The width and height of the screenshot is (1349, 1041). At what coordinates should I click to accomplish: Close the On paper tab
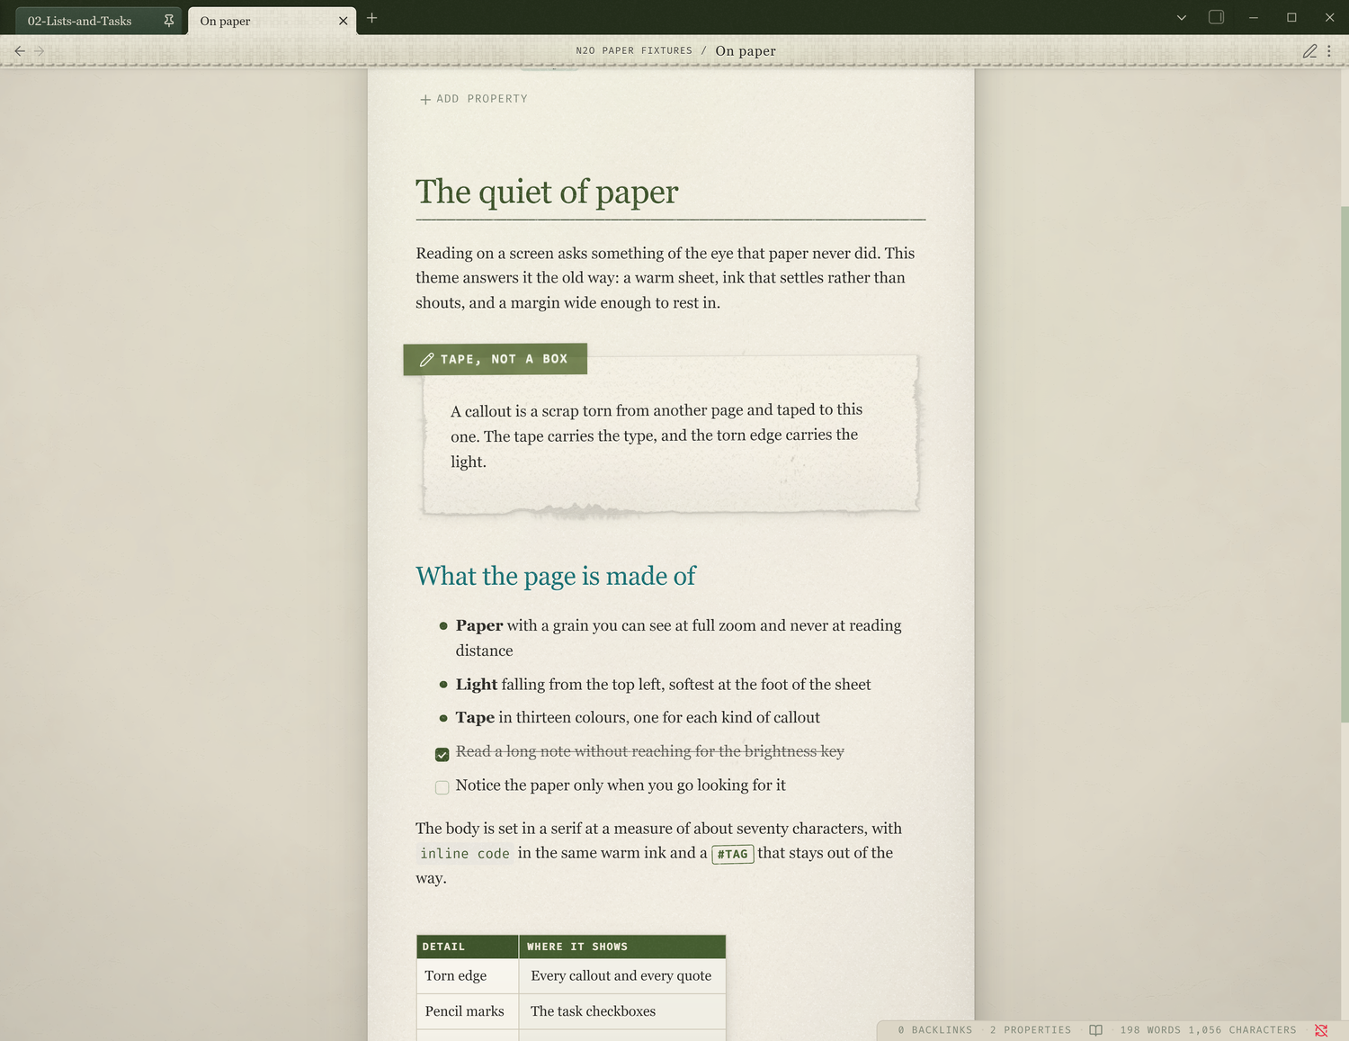[x=343, y=21]
